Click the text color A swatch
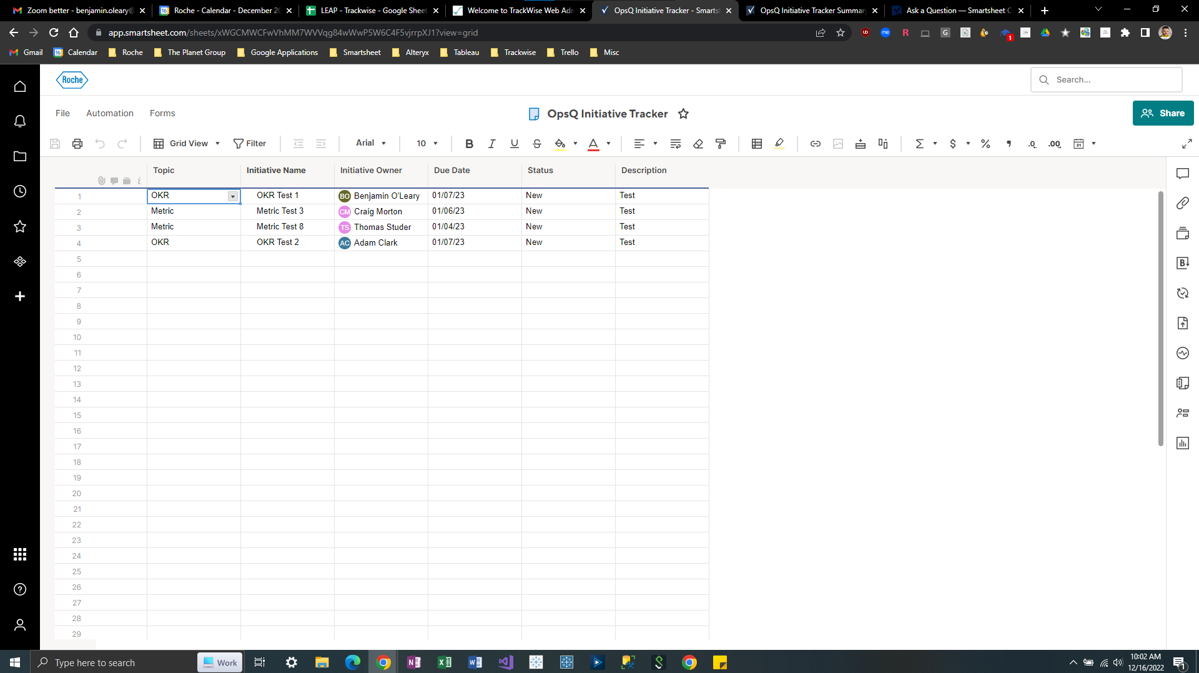Image resolution: width=1199 pixels, height=673 pixels. click(593, 144)
